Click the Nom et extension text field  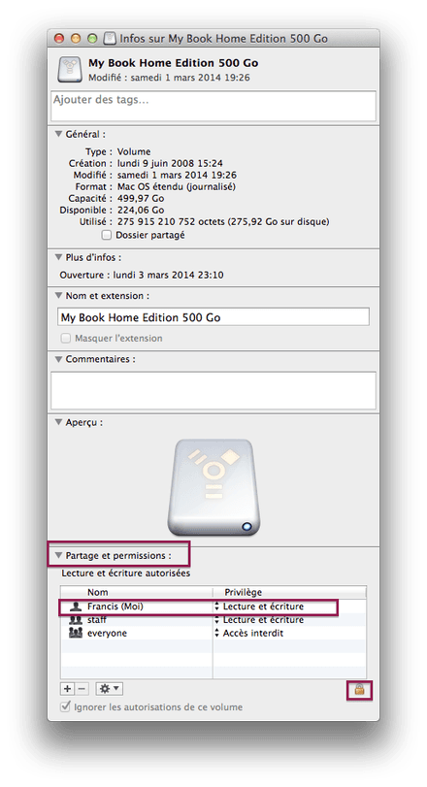213,317
